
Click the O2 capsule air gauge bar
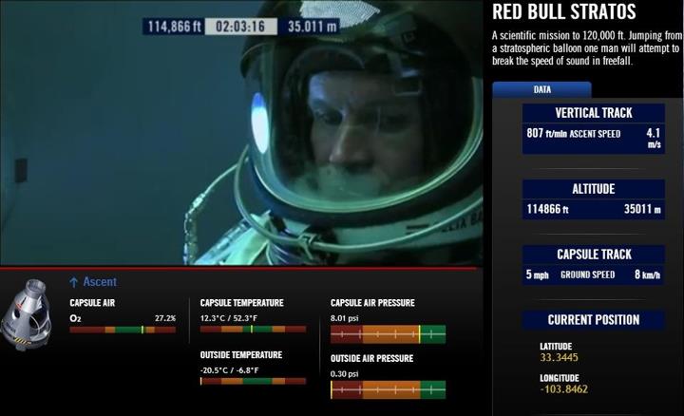(123, 330)
